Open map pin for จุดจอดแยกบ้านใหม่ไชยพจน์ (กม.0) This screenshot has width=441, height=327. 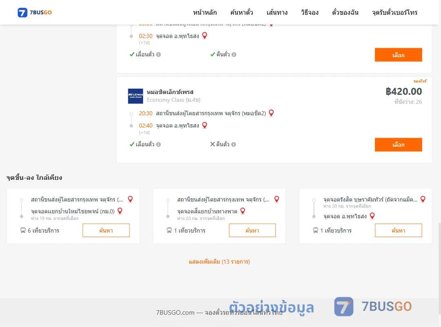(120, 211)
